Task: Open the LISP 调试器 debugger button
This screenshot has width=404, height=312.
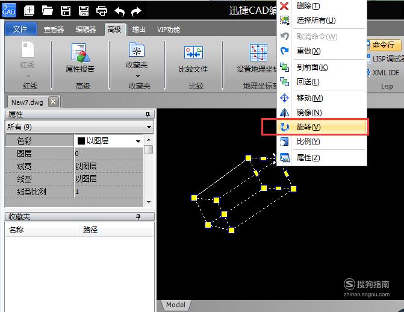Action: pos(385,59)
